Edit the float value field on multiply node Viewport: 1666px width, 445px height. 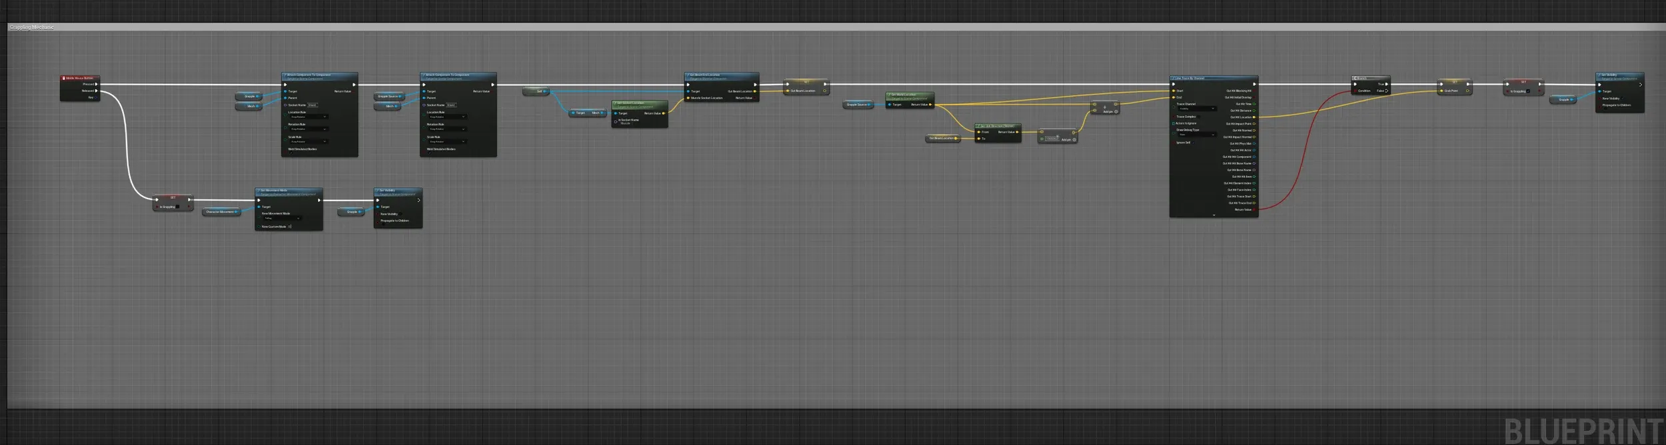1052,139
